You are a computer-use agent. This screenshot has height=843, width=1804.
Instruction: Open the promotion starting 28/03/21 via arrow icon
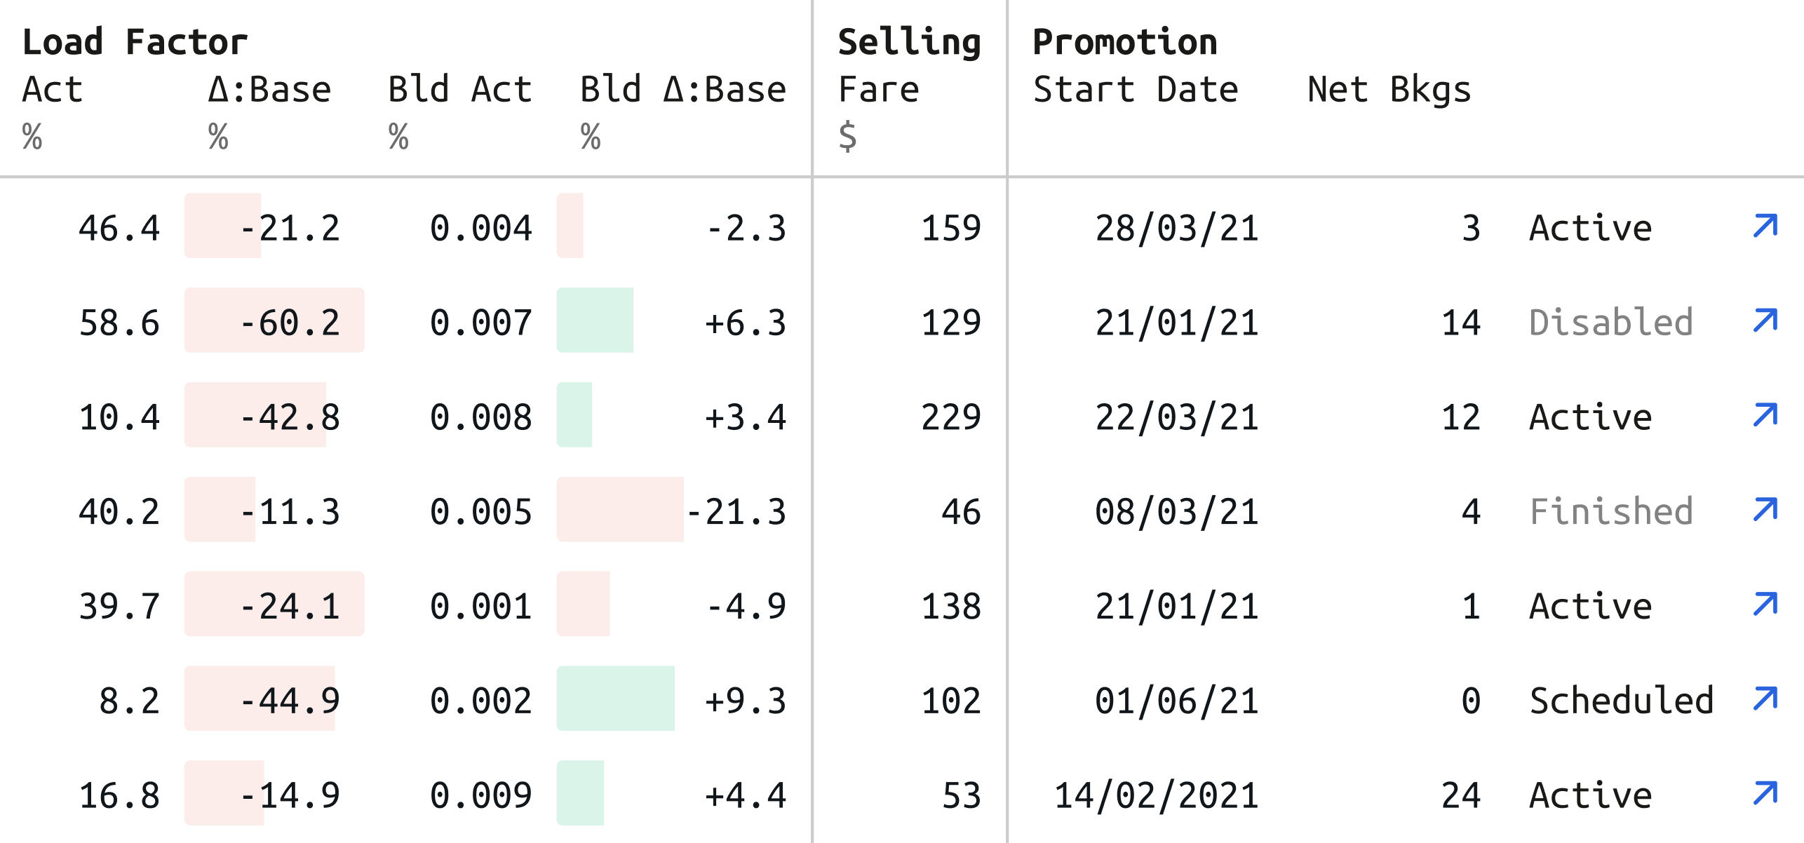coord(1765,227)
